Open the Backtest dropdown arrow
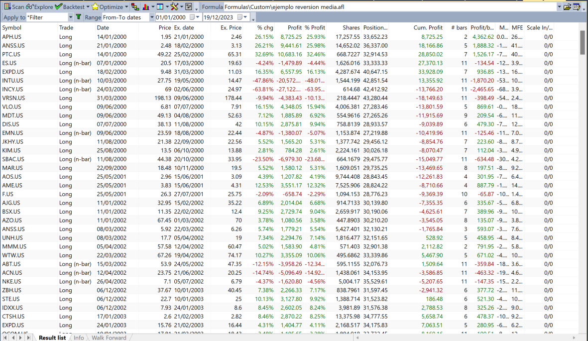This screenshot has height=341, width=588. tap(88, 7)
